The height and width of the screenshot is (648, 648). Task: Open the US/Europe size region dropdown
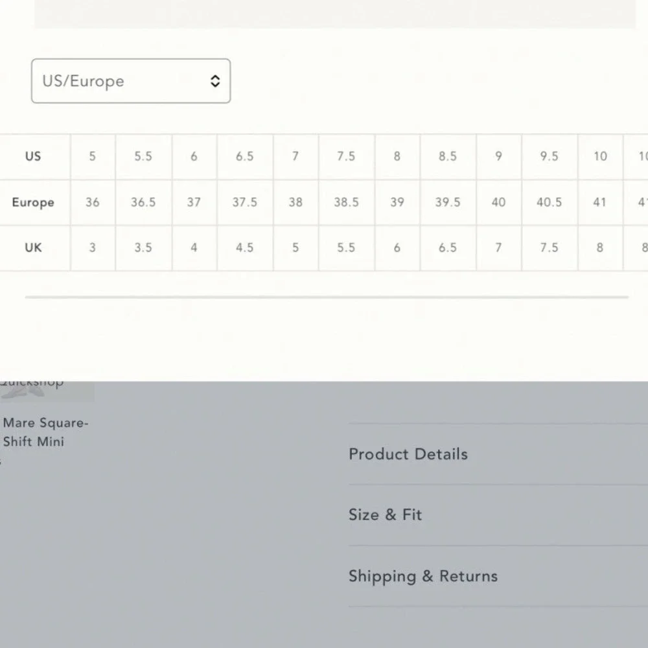click(131, 81)
